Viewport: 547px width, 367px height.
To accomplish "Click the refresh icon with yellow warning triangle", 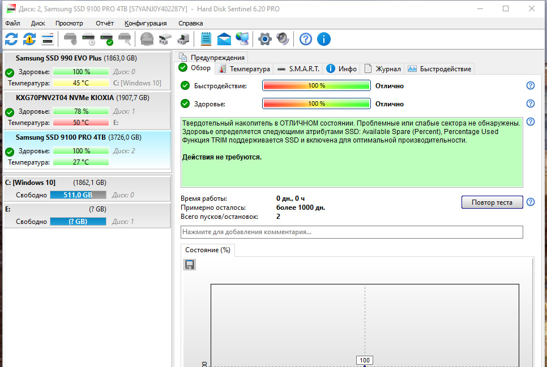I will pos(29,39).
